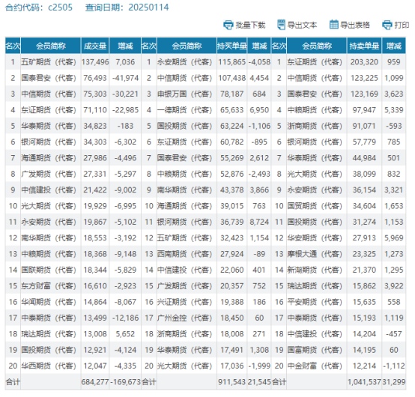Screen dimensions: 415x397
Task: Select 兴证期货 member name
Action: pos(184,302)
